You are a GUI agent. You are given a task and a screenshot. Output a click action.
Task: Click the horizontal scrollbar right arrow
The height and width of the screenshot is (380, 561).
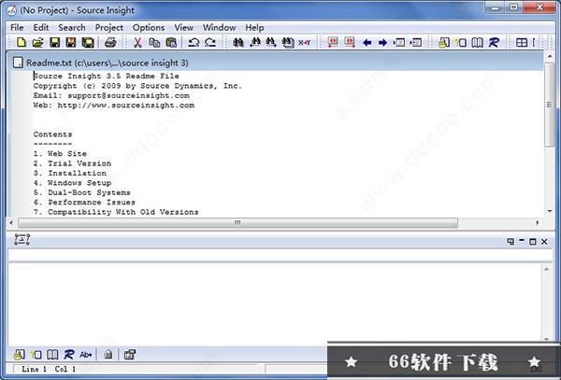[x=538, y=222]
